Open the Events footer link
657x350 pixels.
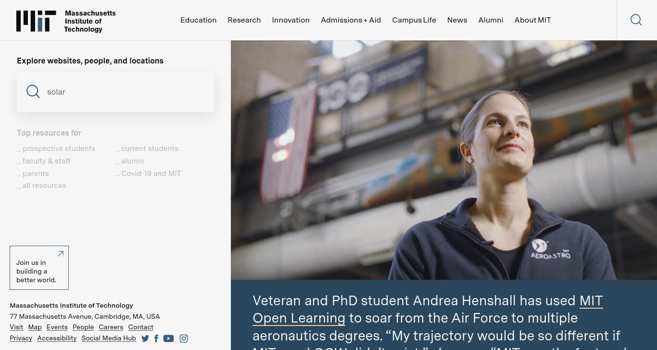(57, 327)
